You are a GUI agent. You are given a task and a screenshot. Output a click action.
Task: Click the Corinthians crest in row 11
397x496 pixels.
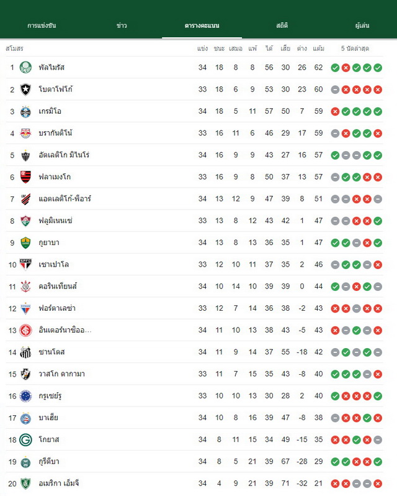pyautogui.click(x=25, y=287)
